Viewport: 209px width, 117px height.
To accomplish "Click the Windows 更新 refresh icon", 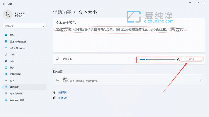I will [6, 100].
